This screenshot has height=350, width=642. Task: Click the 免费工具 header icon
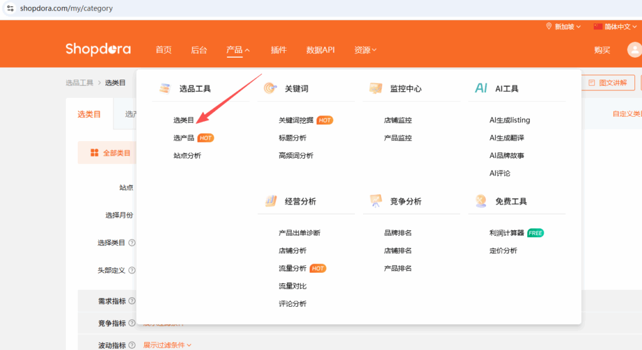click(x=481, y=201)
